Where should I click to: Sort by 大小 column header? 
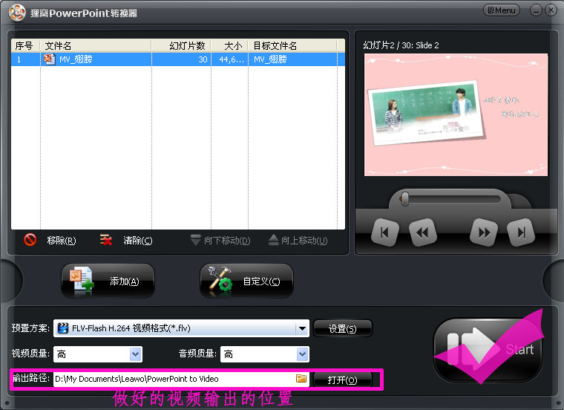tap(229, 46)
